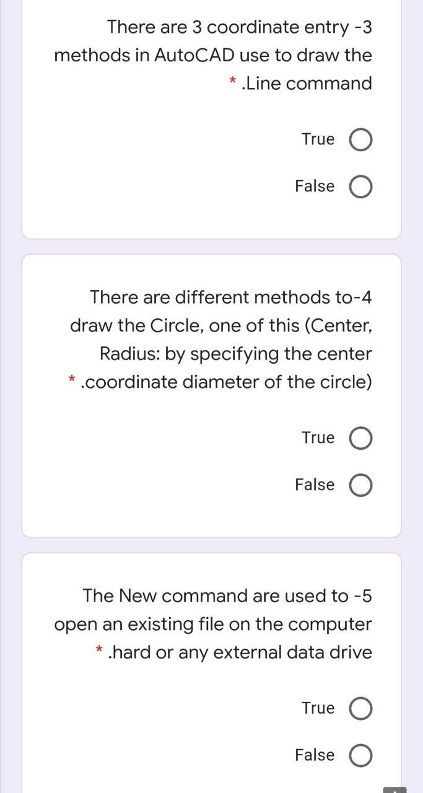Select True for question 3
423x793 pixels.
[x=360, y=139]
